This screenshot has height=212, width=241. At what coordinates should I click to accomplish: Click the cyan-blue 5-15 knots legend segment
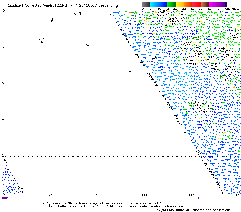pyautogui.click(x=159, y=4)
